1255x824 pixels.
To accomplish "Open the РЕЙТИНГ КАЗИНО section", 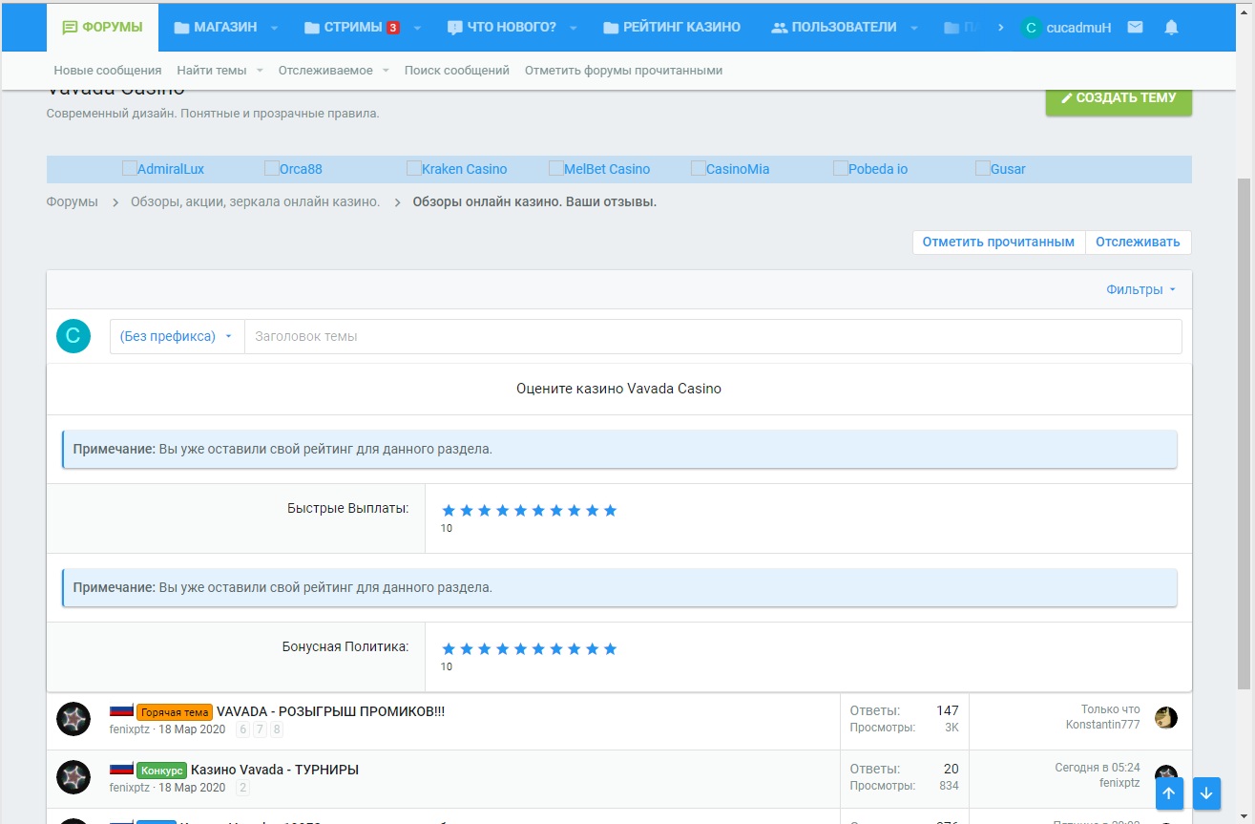I will point(672,28).
